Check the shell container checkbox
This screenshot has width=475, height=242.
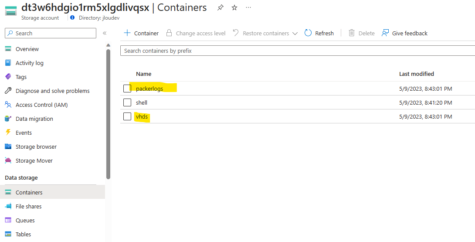pyautogui.click(x=127, y=102)
